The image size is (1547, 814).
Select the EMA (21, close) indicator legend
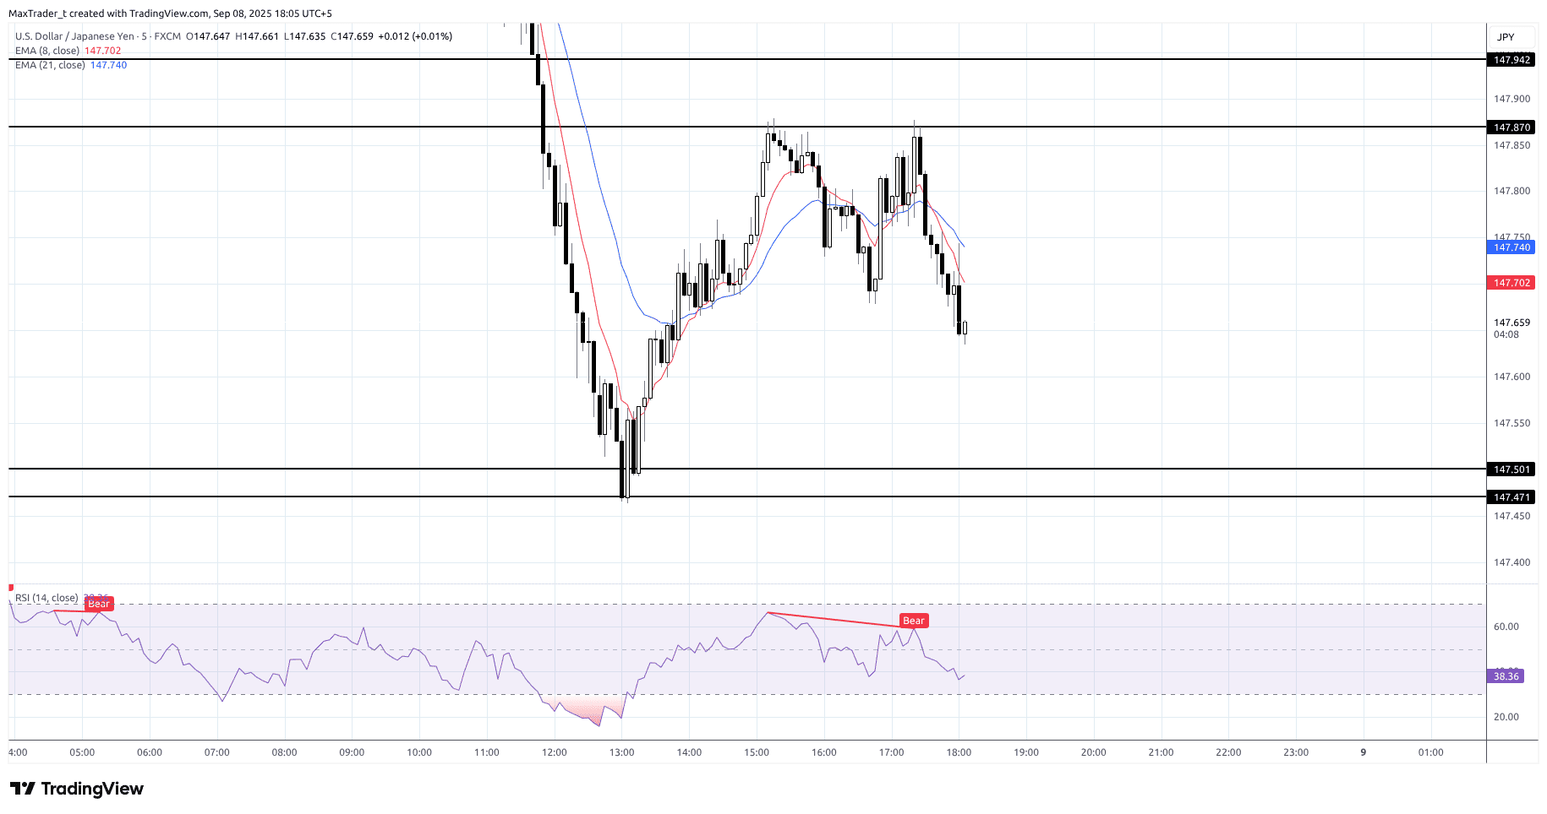tap(50, 65)
